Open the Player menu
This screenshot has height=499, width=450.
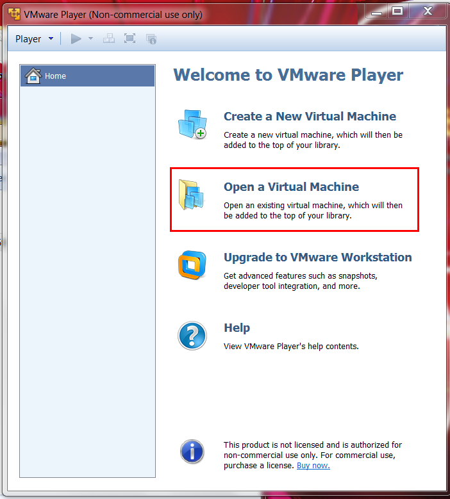(28, 39)
